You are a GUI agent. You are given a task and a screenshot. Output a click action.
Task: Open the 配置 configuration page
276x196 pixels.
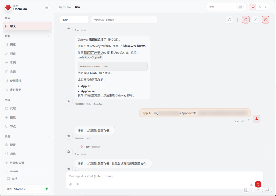27,145
